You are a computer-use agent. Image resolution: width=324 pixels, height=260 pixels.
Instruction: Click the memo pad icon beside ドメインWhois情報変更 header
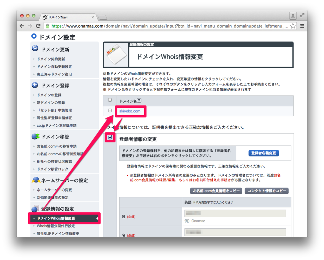tap(116, 54)
